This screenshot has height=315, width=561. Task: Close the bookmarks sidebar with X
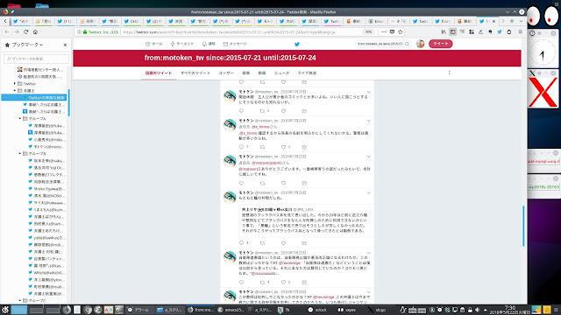(65, 45)
